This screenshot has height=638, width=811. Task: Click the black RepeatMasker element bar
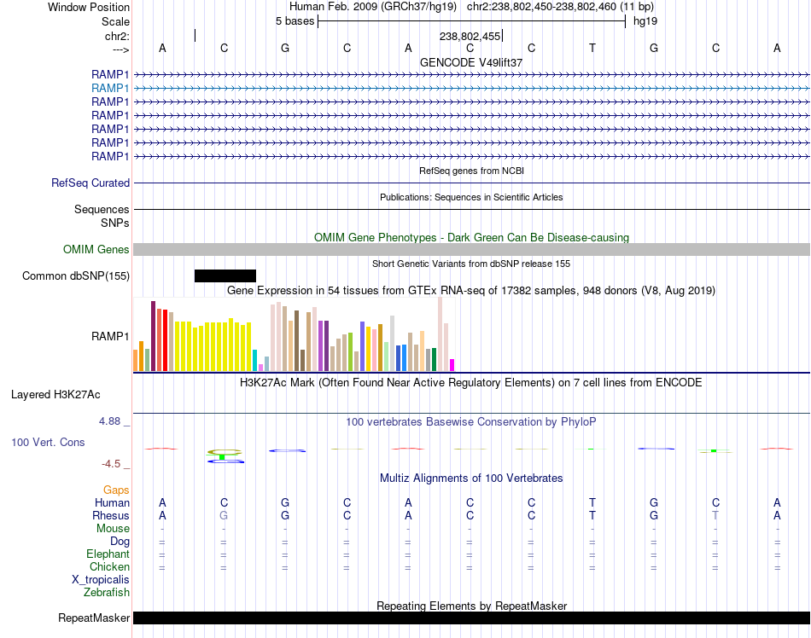472,618
